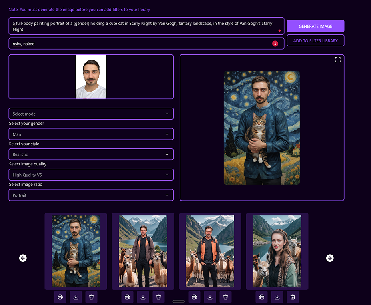This screenshot has height=305, width=371.
Task: Open the Select mode dropdown
Action: click(x=91, y=114)
